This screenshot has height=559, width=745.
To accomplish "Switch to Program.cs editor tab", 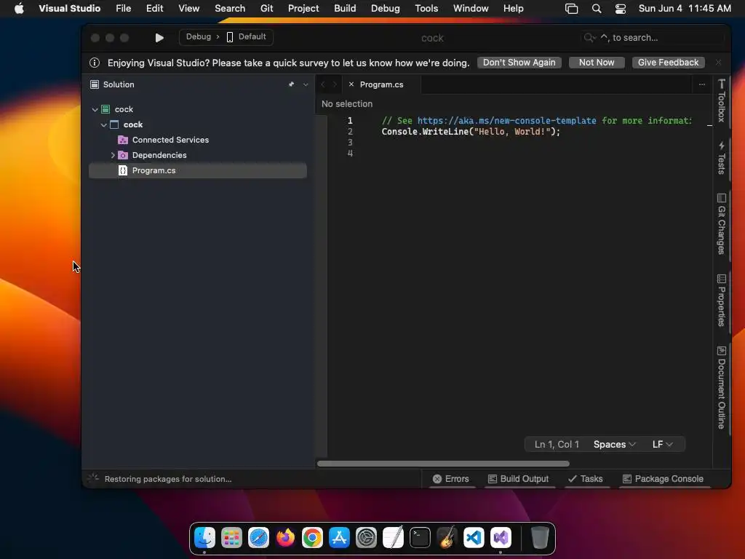I will click(381, 84).
